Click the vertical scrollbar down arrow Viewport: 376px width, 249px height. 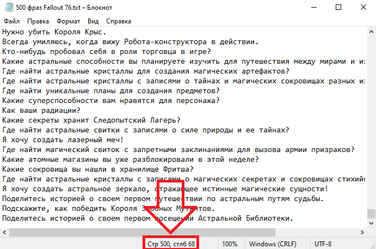tap(371, 223)
